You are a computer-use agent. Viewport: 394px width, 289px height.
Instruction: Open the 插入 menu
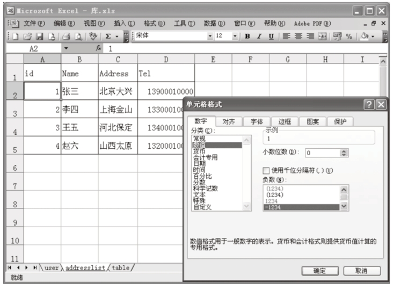click(125, 24)
